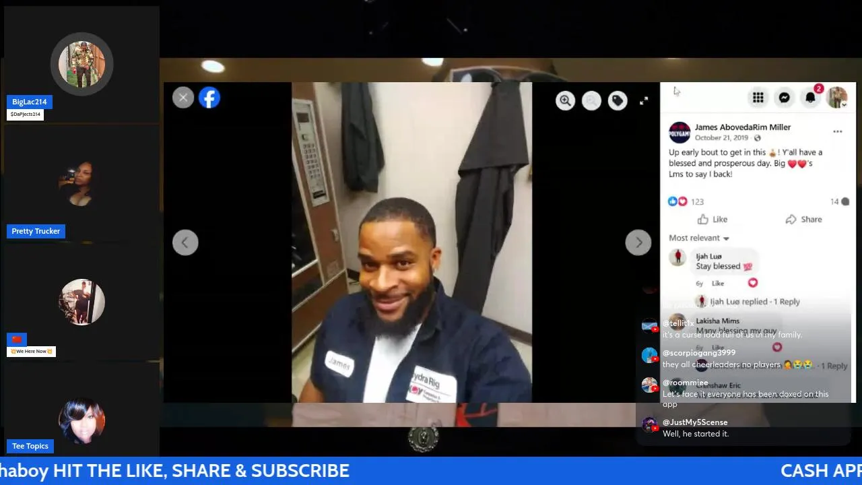Click the heart reaction on Ijah Luø's comment
862x485 pixels.
[x=753, y=283]
